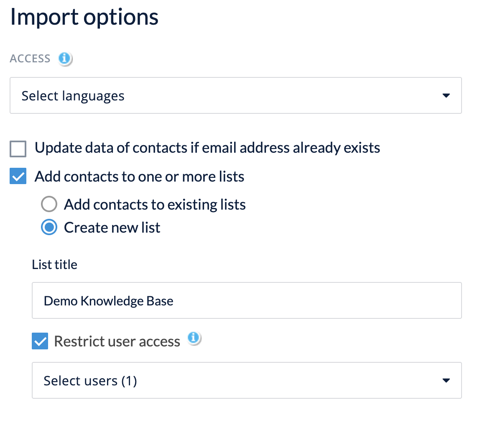Click the info icon next to ACCESS
490x441 pixels.
pos(65,59)
